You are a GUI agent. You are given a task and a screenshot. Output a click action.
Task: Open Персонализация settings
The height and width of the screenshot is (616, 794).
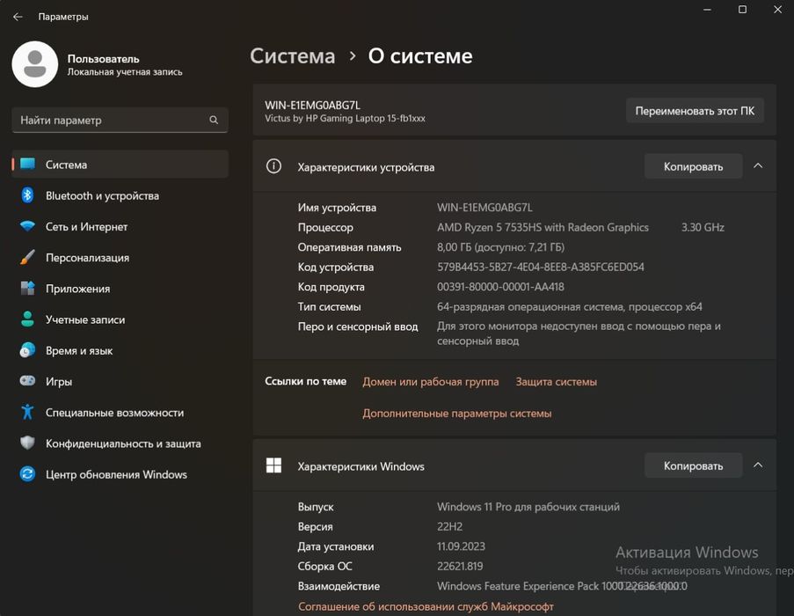120,257
